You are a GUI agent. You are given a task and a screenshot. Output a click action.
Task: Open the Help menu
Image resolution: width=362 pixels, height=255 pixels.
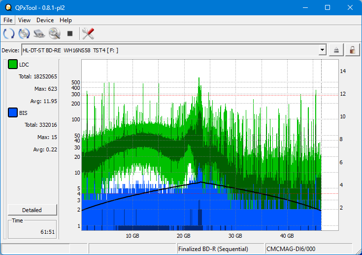point(66,20)
